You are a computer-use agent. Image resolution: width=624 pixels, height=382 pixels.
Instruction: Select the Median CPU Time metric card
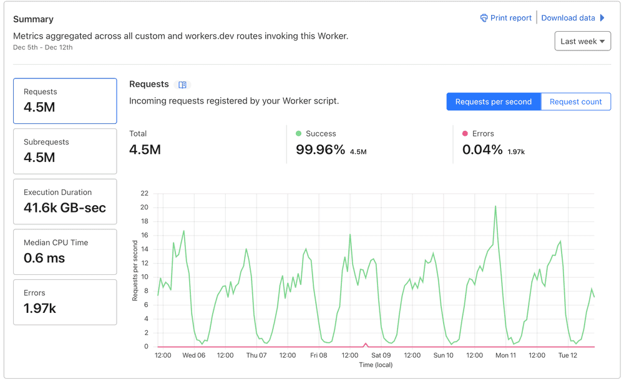pyautogui.click(x=65, y=252)
